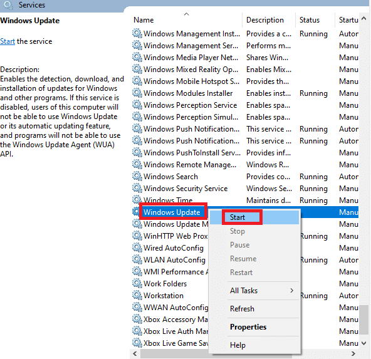Click the vertical scrollbar down arrow
The height and width of the screenshot is (359, 371).
click(364, 343)
